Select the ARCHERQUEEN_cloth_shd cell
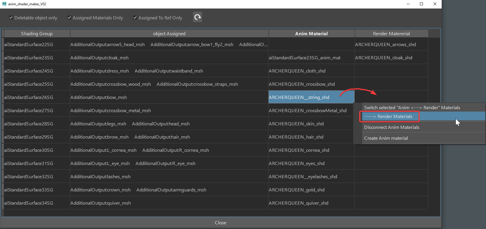This screenshot has height=229, width=486. tap(312, 71)
